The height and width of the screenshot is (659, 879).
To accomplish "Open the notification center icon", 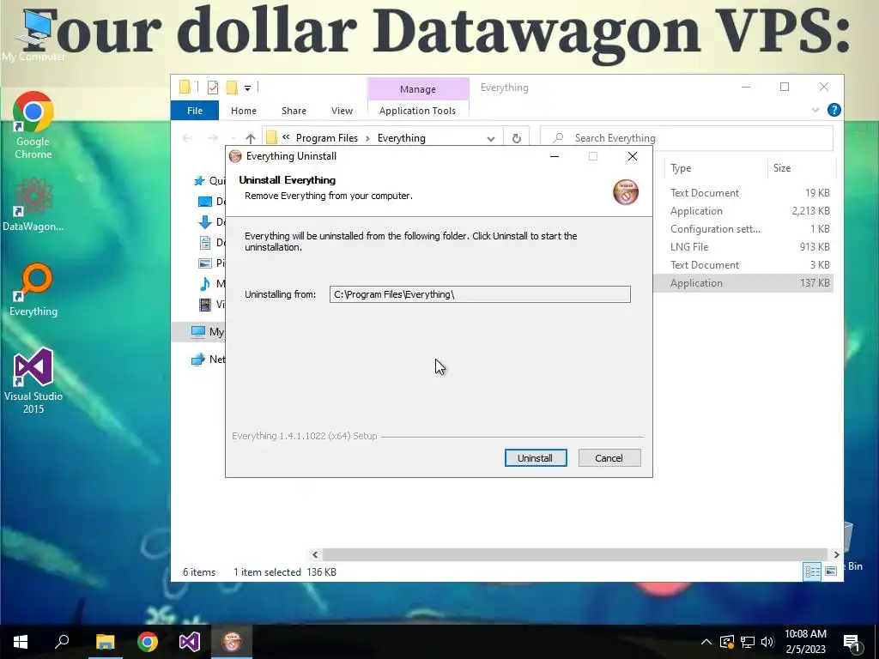I will (x=852, y=642).
